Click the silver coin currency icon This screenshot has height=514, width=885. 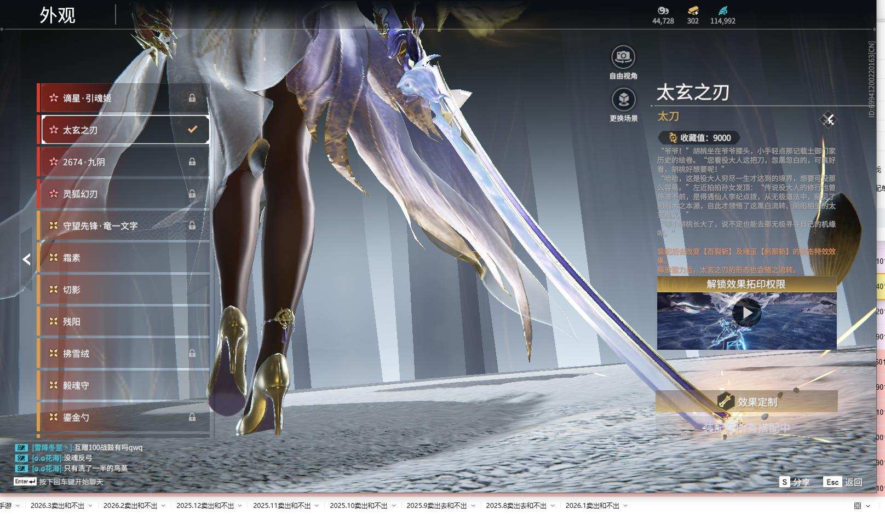point(663,10)
